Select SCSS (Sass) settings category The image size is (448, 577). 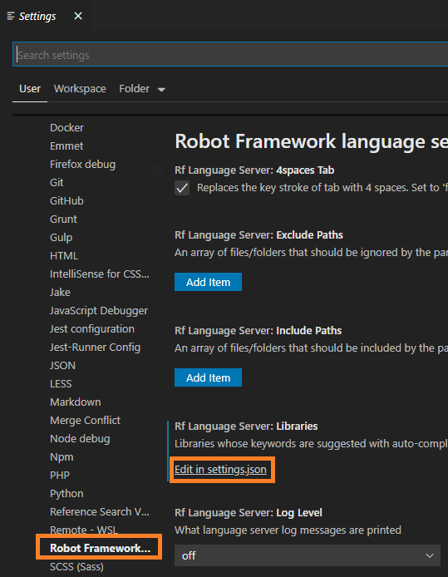pyautogui.click(x=76, y=567)
